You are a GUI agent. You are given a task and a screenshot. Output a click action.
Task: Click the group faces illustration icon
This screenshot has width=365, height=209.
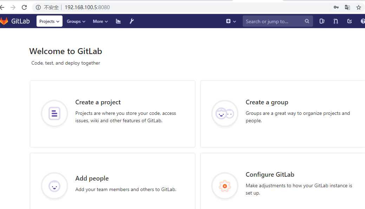coord(224,113)
